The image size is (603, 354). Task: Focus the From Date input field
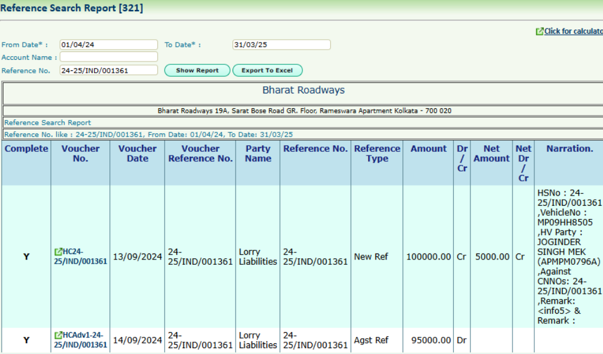[109, 45]
